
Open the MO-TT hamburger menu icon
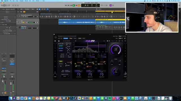(x=59, y=41)
